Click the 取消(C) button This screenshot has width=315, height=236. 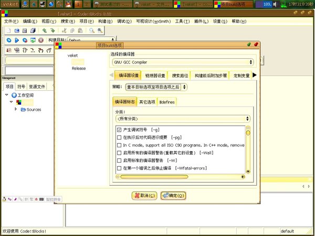tap(144, 196)
